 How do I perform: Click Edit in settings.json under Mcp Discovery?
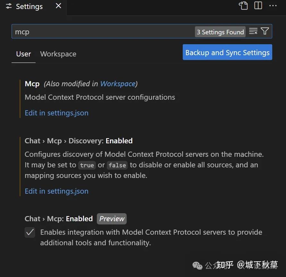tap(56, 191)
